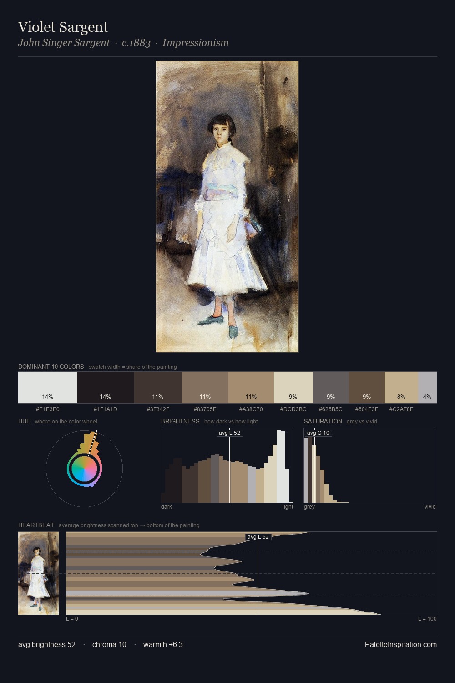Click the 'dark' axis label under brightness
Screen dimensions: 455x683
(x=167, y=507)
